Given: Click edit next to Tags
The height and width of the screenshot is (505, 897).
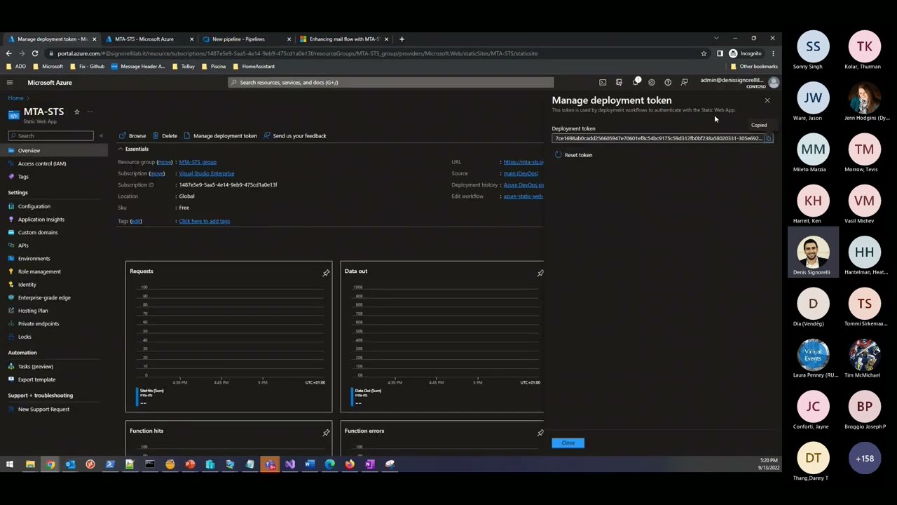Looking at the screenshot, I should pyautogui.click(x=136, y=222).
